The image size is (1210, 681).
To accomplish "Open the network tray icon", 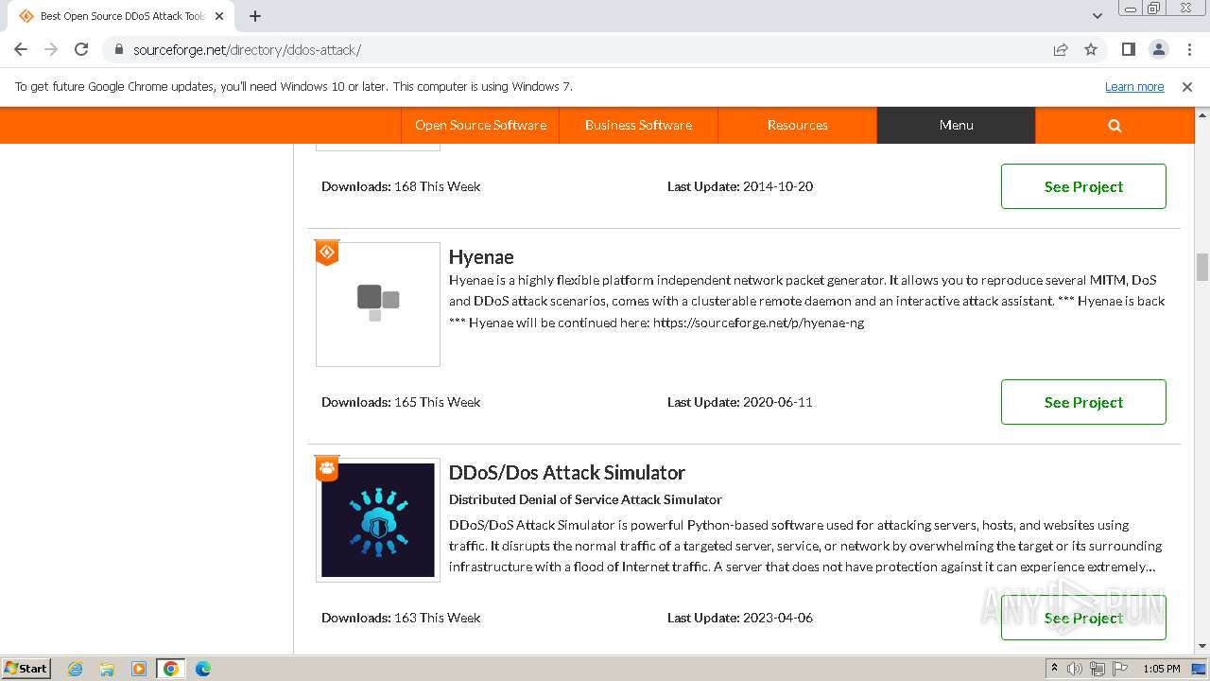I will point(1098,669).
